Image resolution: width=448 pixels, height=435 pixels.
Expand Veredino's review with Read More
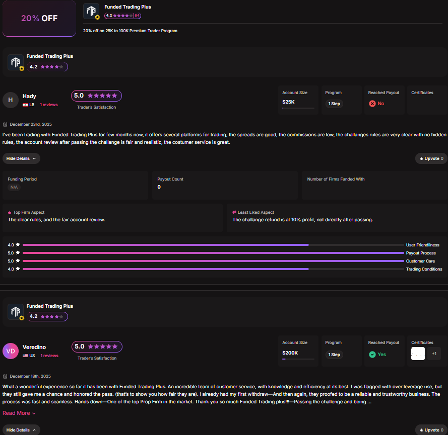coord(19,413)
